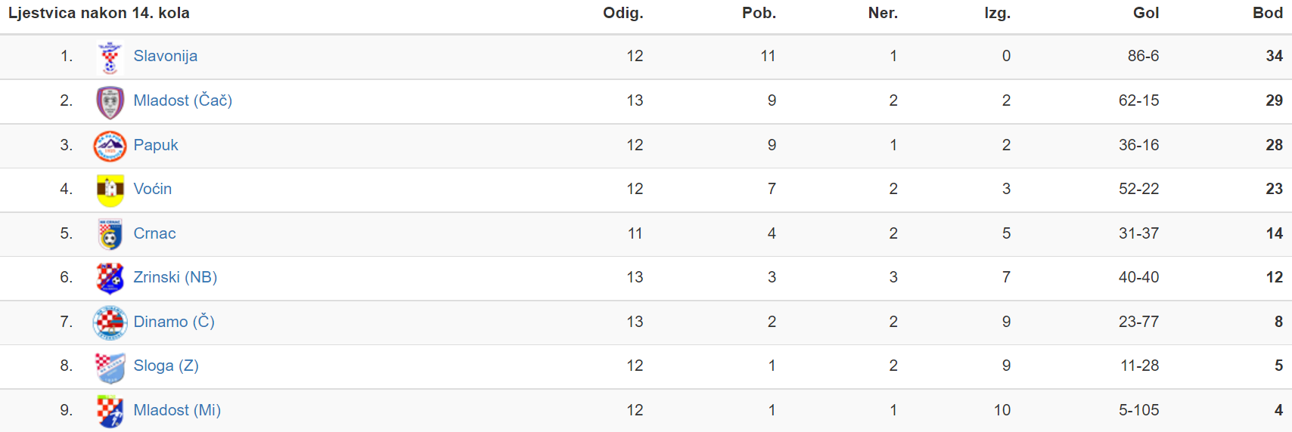The height and width of the screenshot is (432, 1292).
Task: Click the Voćin yellow shield crest
Action: coord(110,190)
